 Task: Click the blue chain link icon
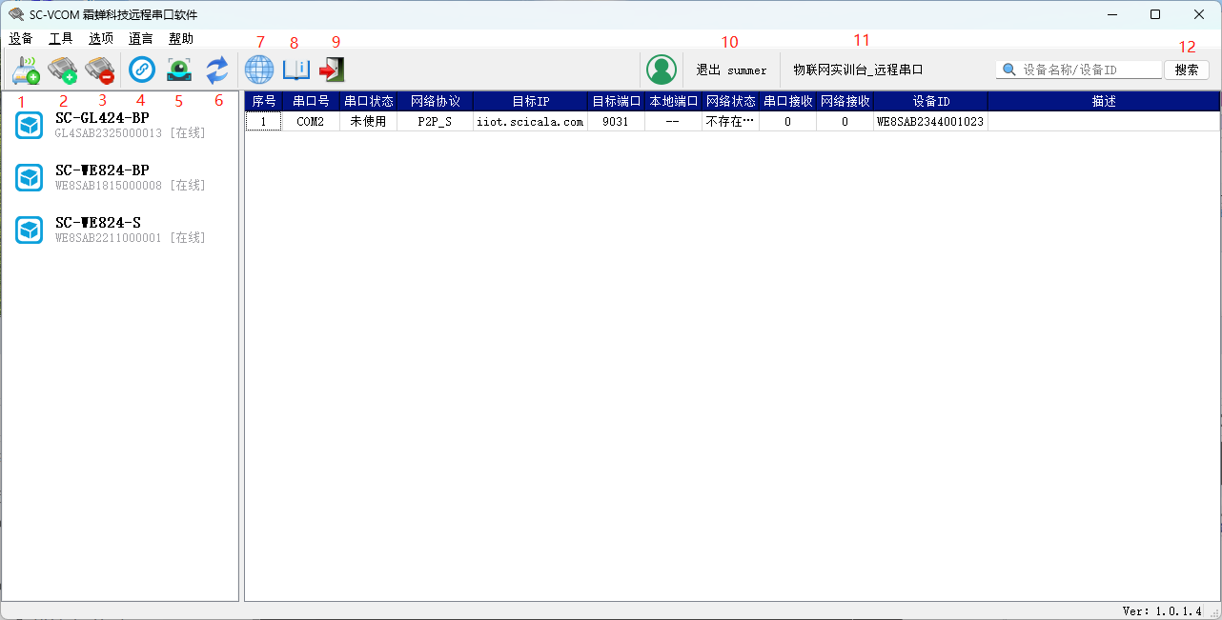pyautogui.click(x=142, y=70)
